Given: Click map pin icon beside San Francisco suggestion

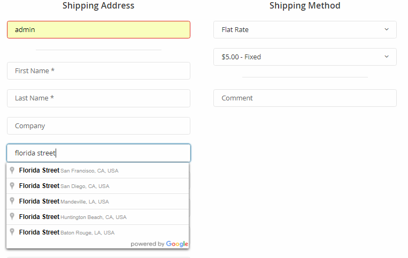Looking at the screenshot, I should [12, 170].
